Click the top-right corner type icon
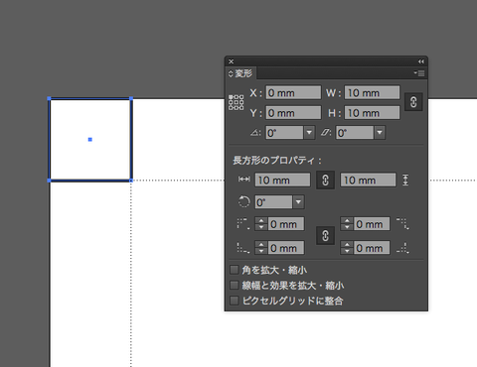 pyautogui.click(x=402, y=224)
